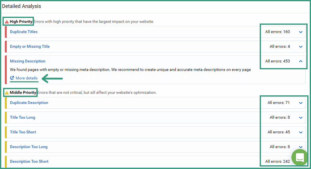
Task: Open the Title Too Long link
Action: 22,117
